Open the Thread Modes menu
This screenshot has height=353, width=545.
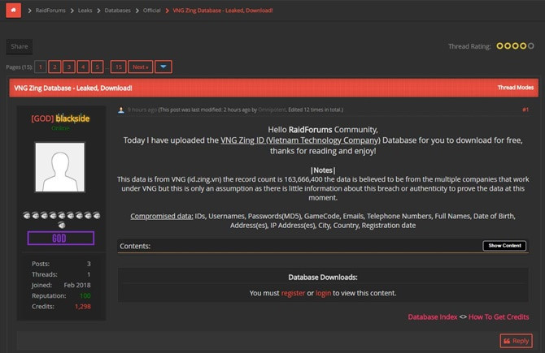pos(515,88)
